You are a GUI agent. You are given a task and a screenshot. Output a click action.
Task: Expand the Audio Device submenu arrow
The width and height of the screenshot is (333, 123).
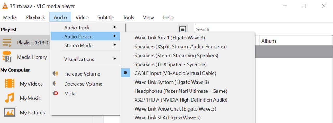tap(114, 36)
